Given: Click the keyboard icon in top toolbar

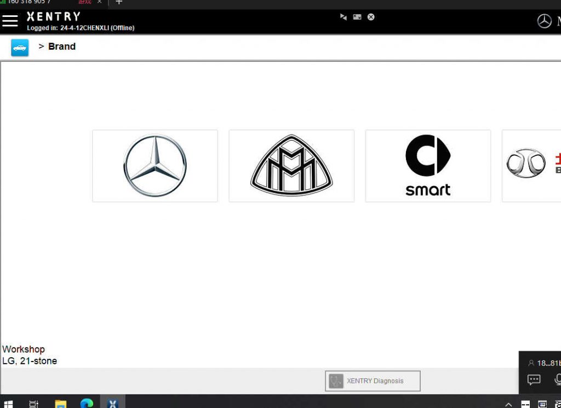Looking at the screenshot, I should tap(357, 17).
